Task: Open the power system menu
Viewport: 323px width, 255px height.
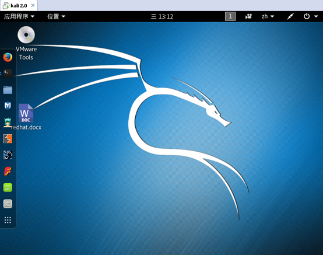Action: [x=311, y=16]
